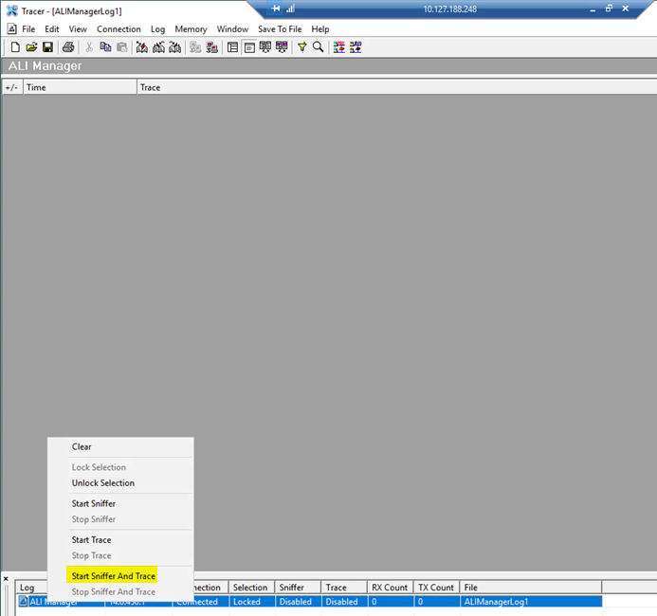Click the third bookmark toolbar icon

pyautogui.click(x=175, y=47)
